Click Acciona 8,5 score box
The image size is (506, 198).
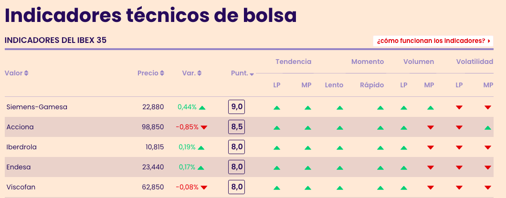(x=236, y=127)
